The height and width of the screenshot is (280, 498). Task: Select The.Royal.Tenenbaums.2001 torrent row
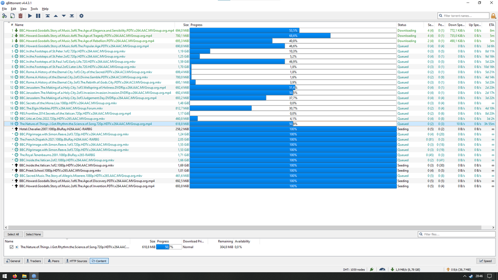pyautogui.click(x=249, y=155)
